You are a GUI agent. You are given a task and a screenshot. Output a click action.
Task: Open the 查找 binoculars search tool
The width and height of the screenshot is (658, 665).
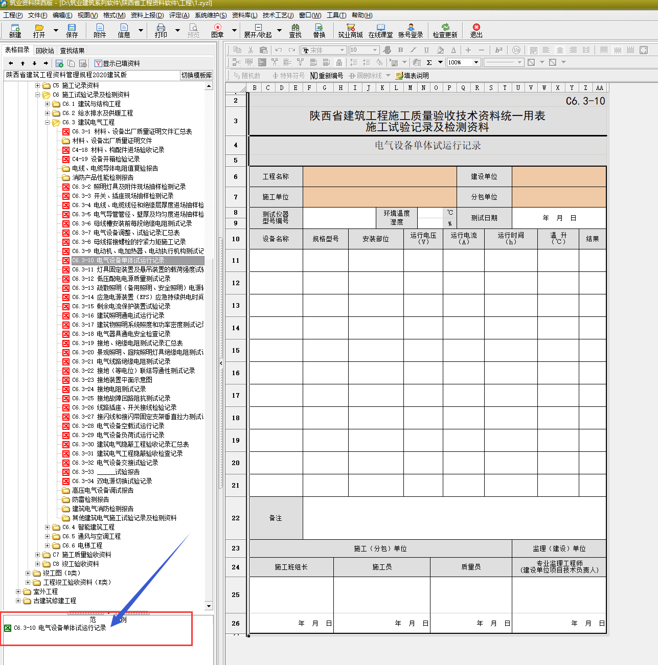pos(295,30)
